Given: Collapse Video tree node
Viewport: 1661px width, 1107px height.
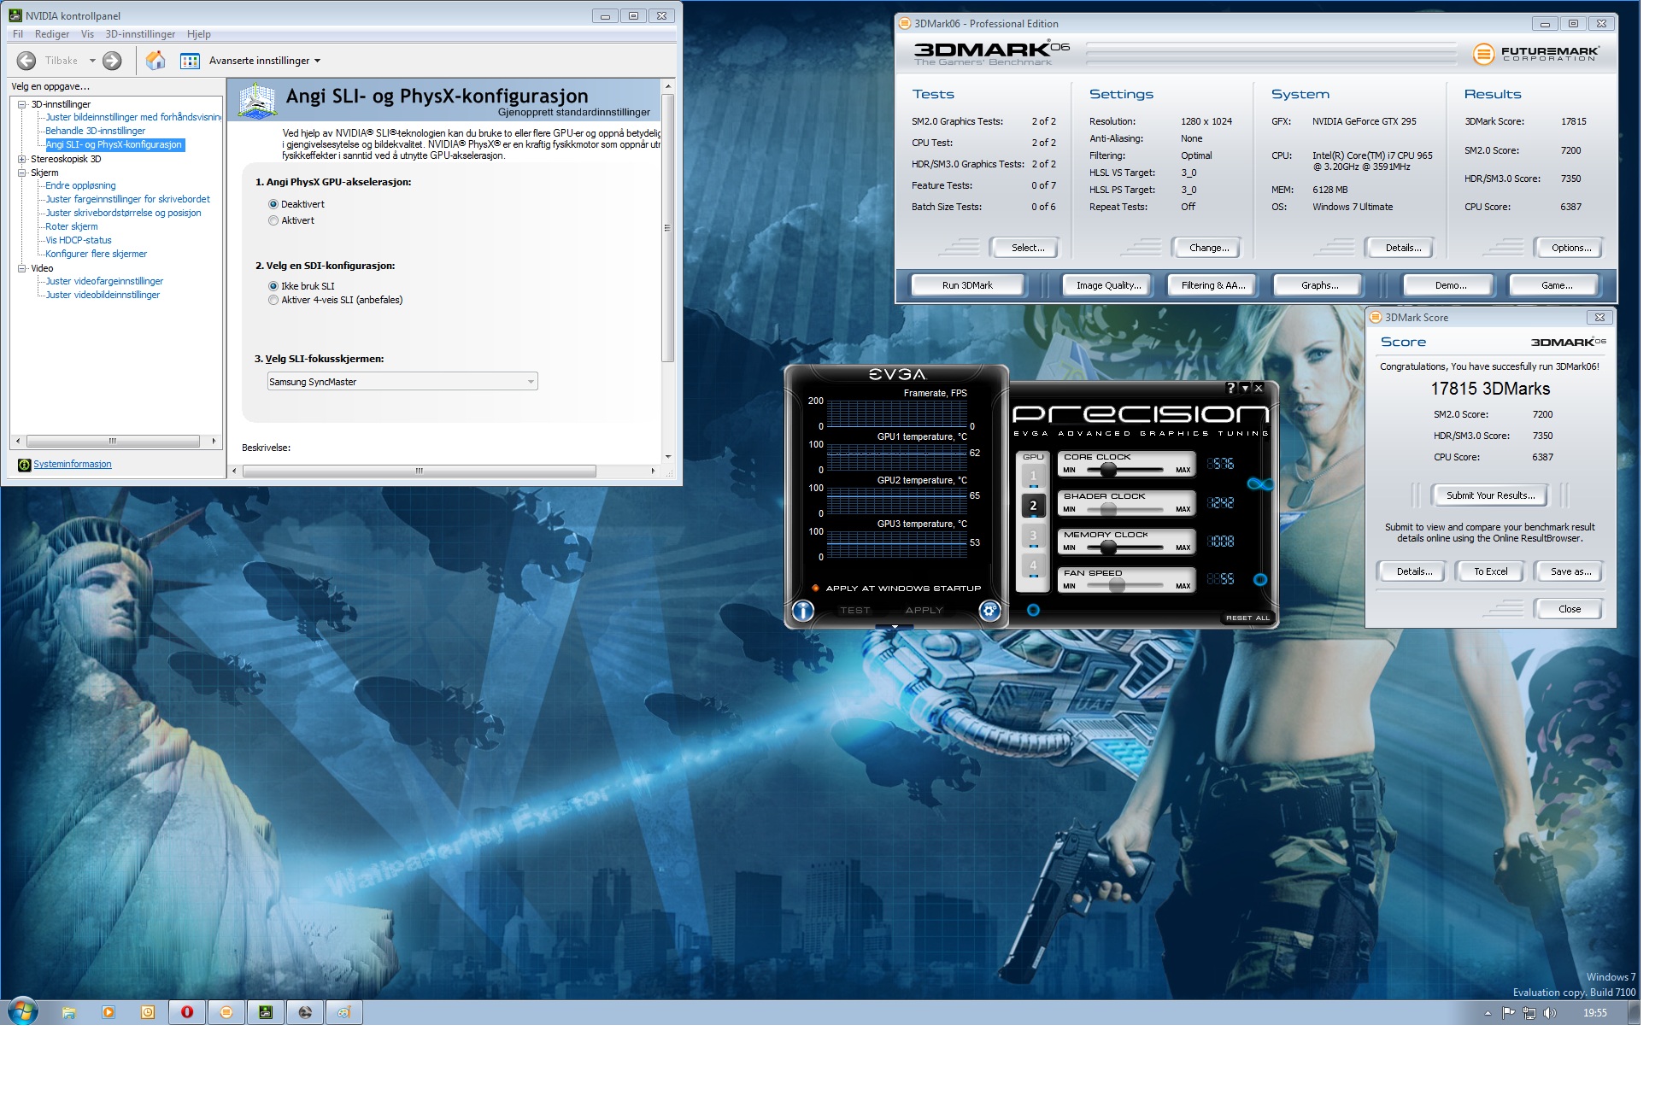Looking at the screenshot, I should (22, 268).
